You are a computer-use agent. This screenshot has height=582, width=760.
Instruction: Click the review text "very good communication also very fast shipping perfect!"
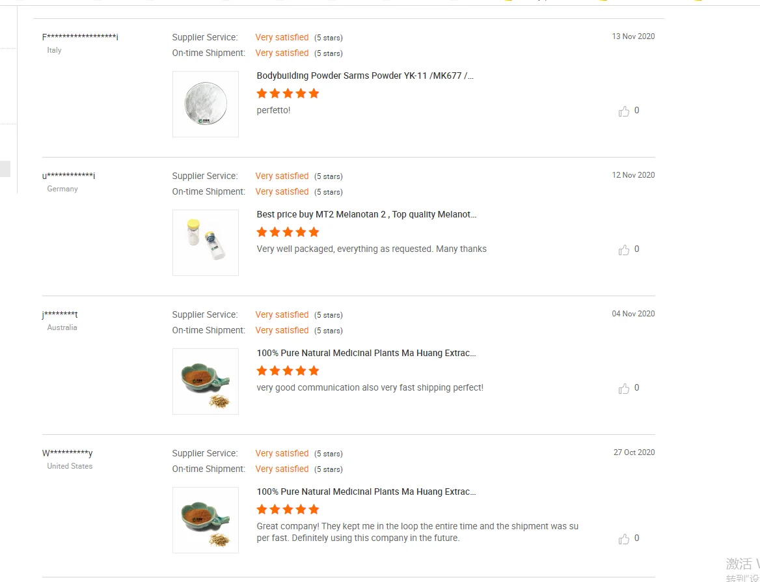coord(370,387)
